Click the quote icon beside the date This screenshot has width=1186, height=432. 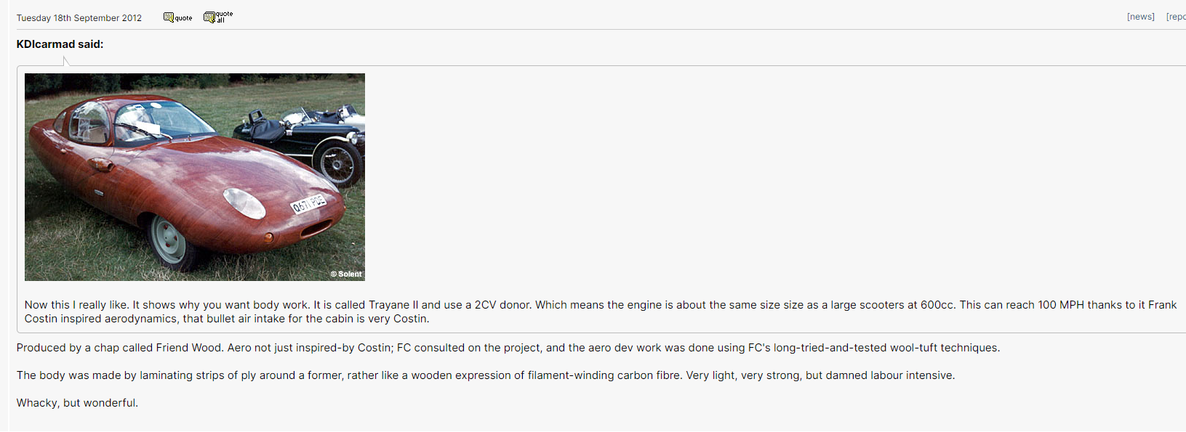pos(178,17)
